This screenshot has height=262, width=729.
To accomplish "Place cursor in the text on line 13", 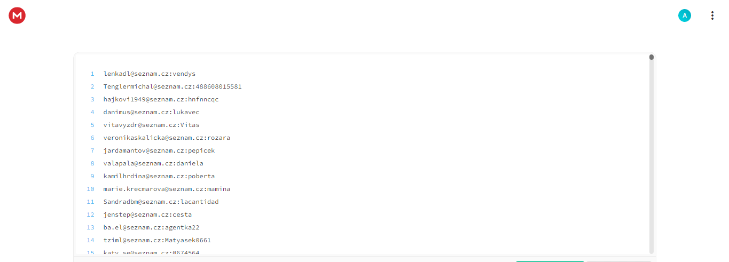I will point(151,227).
